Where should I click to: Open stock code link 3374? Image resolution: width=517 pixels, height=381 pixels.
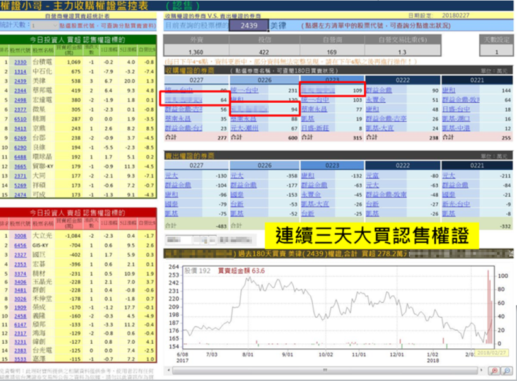pos(20,274)
